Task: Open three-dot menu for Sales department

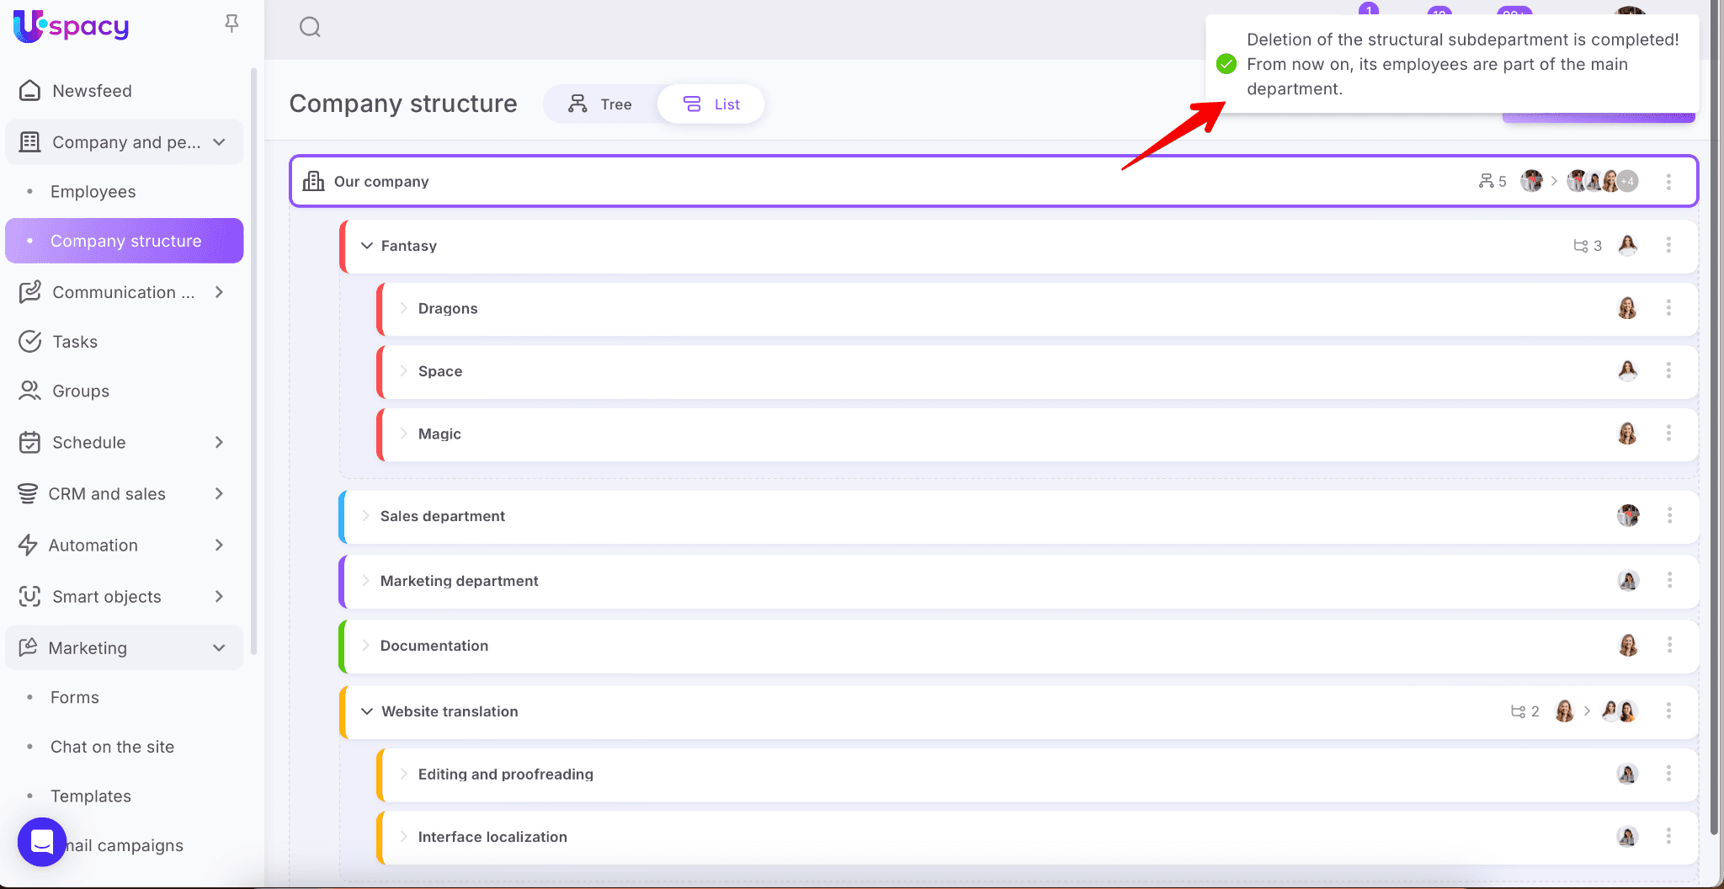Action: coord(1669,515)
